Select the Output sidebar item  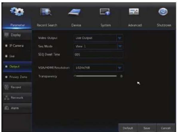tap(17, 66)
